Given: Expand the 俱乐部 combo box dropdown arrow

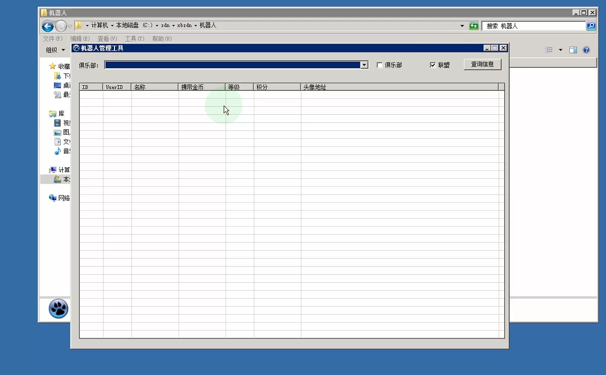Looking at the screenshot, I should 364,65.
